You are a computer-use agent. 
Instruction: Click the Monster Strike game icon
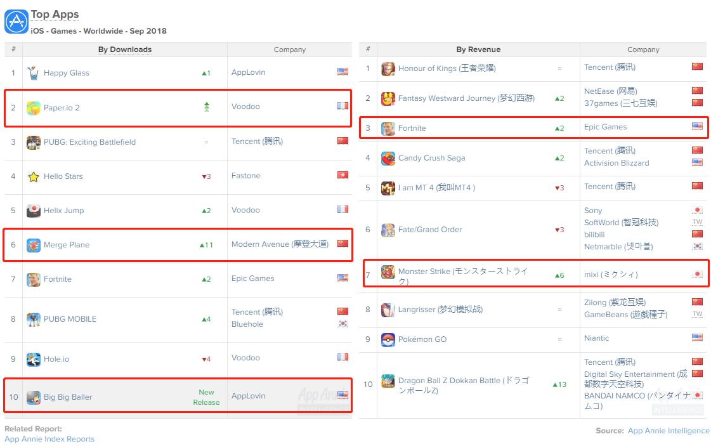click(388, 272)
